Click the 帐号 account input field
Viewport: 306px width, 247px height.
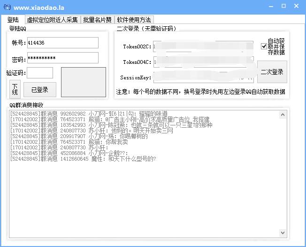coord(63,43)
